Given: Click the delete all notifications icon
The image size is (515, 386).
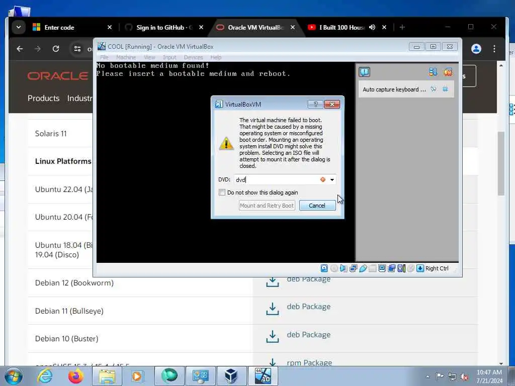Looking at the screenshot, I should tap(448, 72).
